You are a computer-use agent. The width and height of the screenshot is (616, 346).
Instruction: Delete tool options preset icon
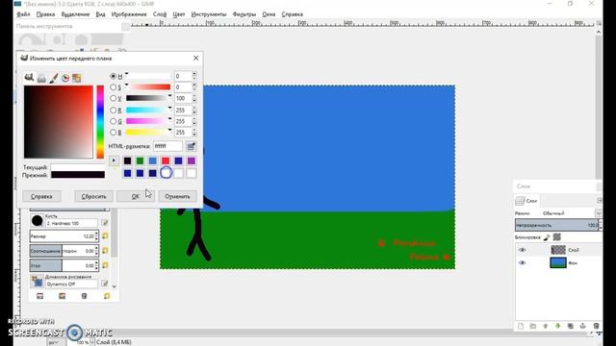[84, 296]
